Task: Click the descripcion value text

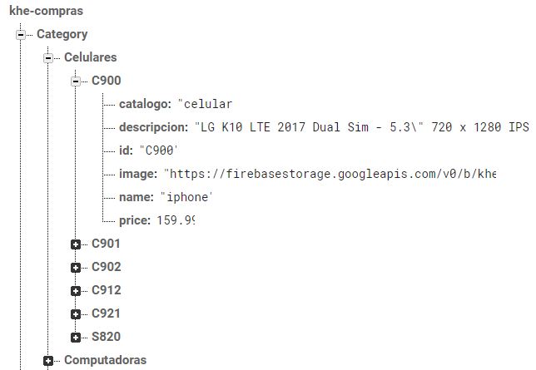Action: click(362, 127)
